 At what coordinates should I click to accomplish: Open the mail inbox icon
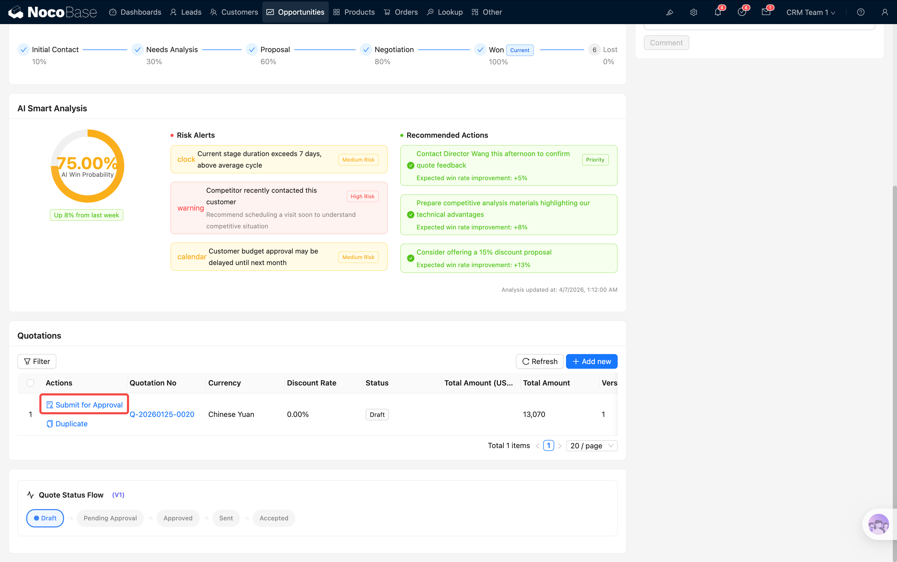tap(766, 12)
